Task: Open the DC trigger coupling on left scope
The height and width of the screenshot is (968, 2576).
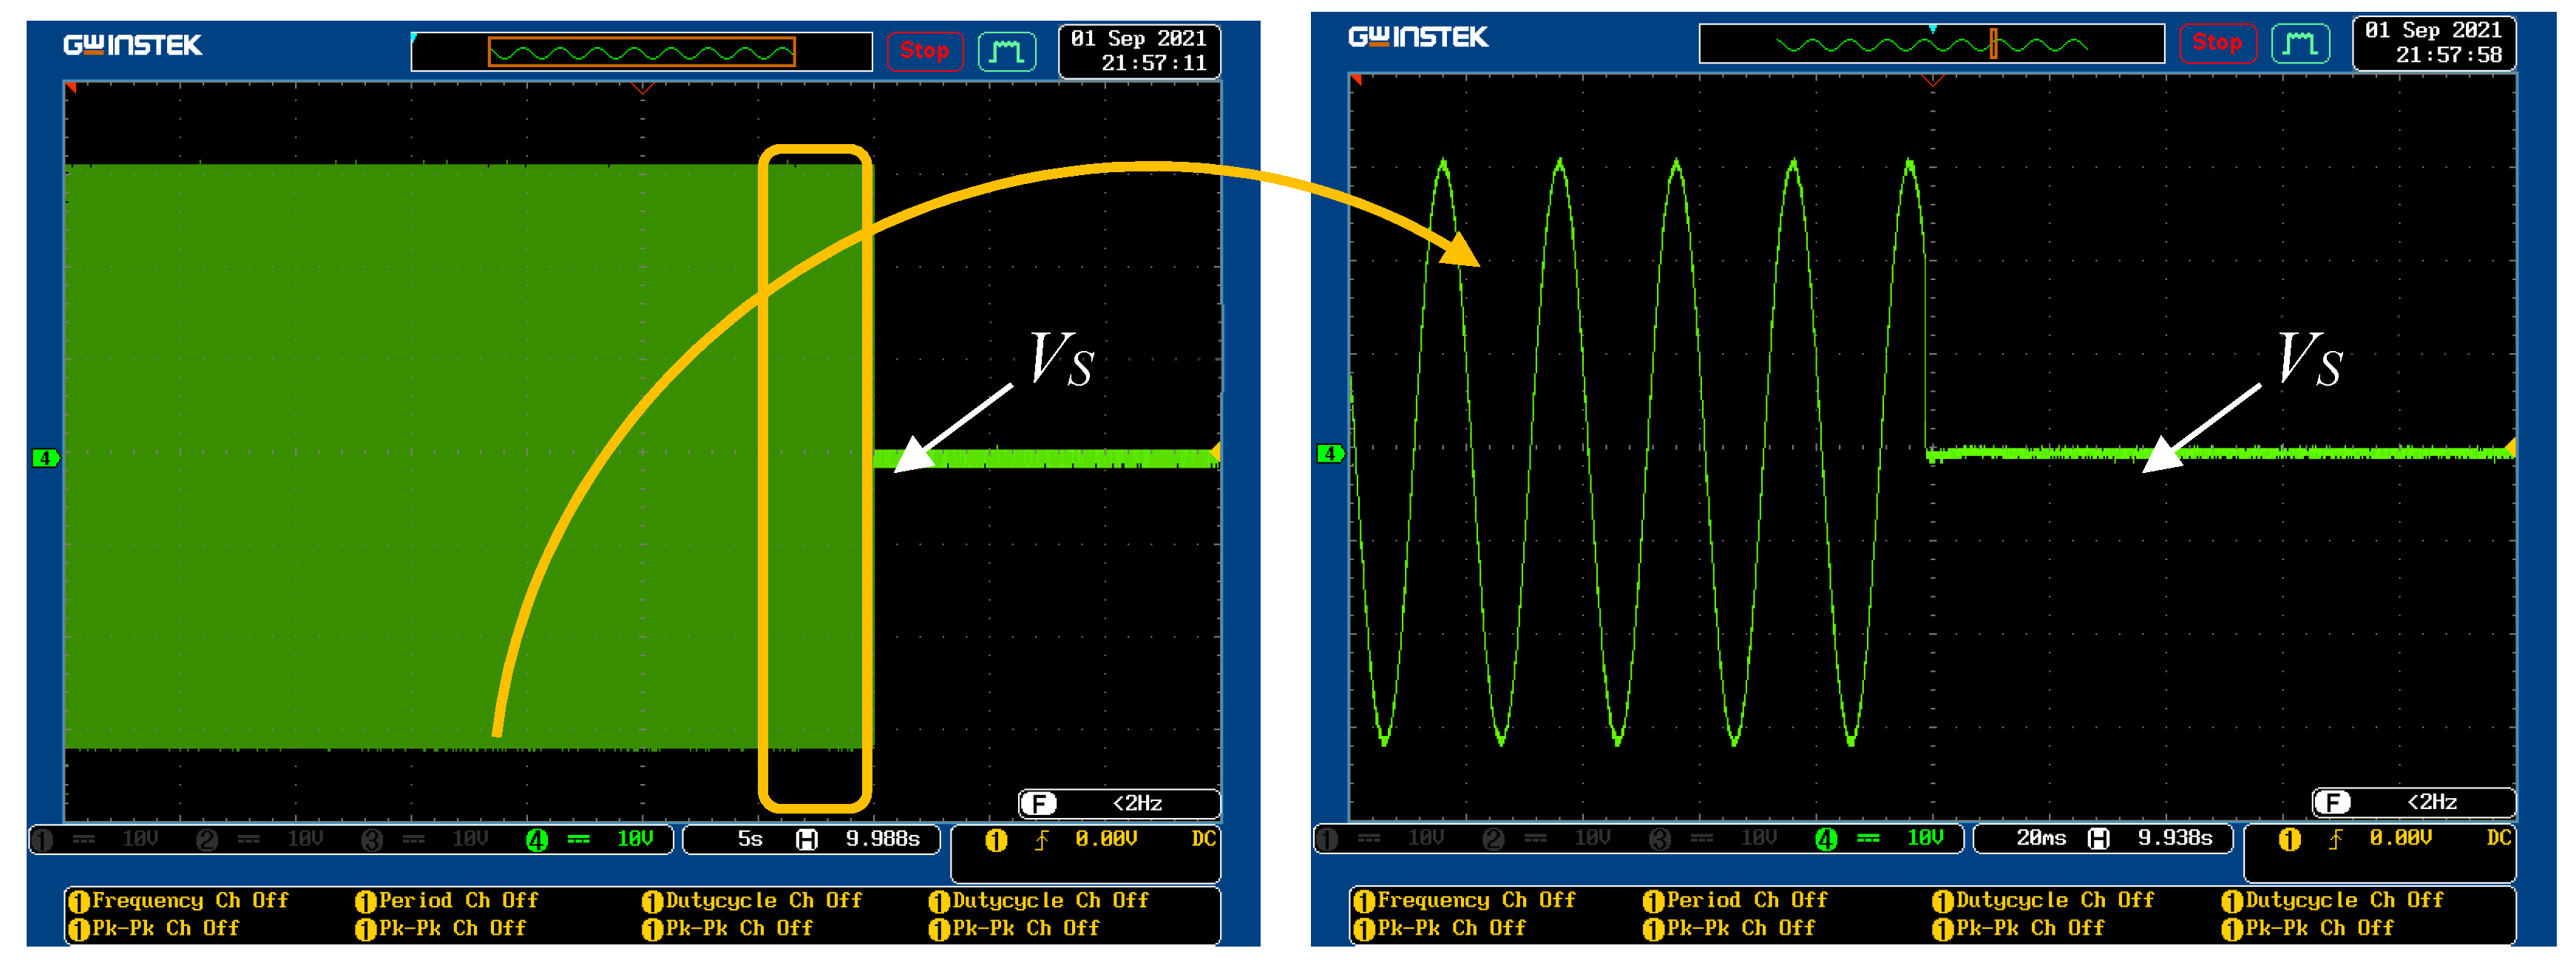Action: tap(1203, 839)
